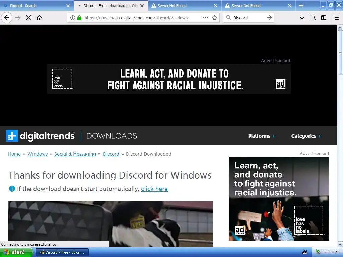Click the 'Thanks for downloading Discord' heading
The width and height of the screenshot is (343, 257).
[x=110, y=175]
